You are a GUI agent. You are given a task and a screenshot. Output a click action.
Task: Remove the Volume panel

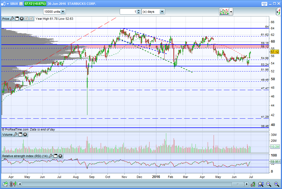[x=25, y=134]
